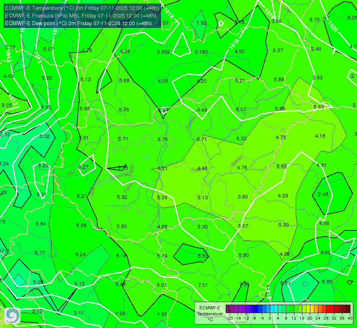Click the value 6.30 on the map
Screen dimensions: 357x328
tap(241, 138)
